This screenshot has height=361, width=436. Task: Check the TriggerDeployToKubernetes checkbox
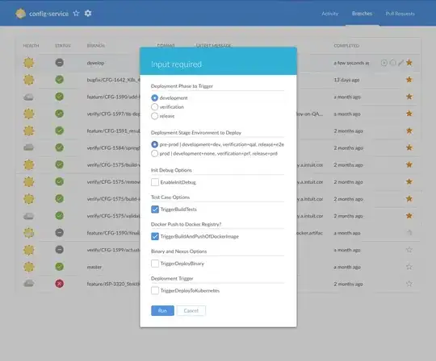(x=155, y=291)
